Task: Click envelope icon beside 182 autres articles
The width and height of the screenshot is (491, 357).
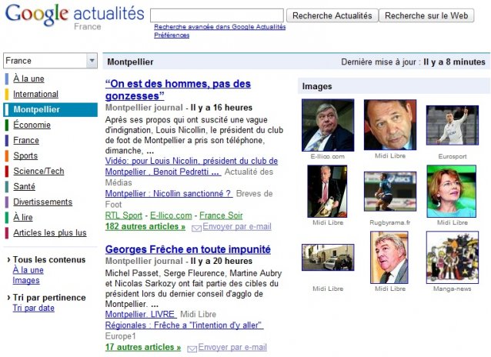Action: coord(196,229)
